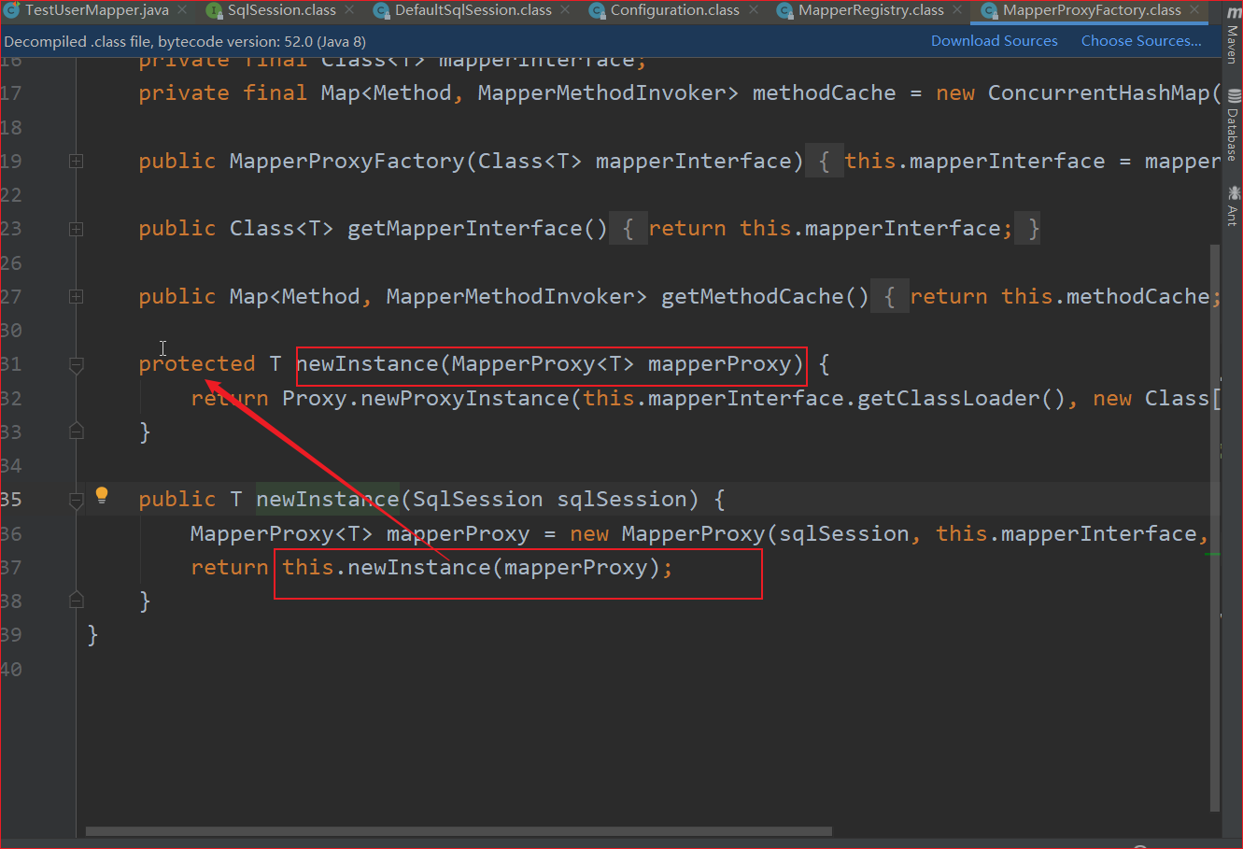Image resolution: width=1243 pixels, height=849 pixels.
Task: Close the DefaultSqlSession.class tab
Action: point(565,10)
